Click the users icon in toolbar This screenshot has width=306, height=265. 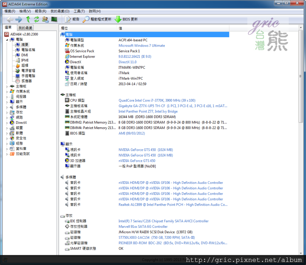point(45,19)
